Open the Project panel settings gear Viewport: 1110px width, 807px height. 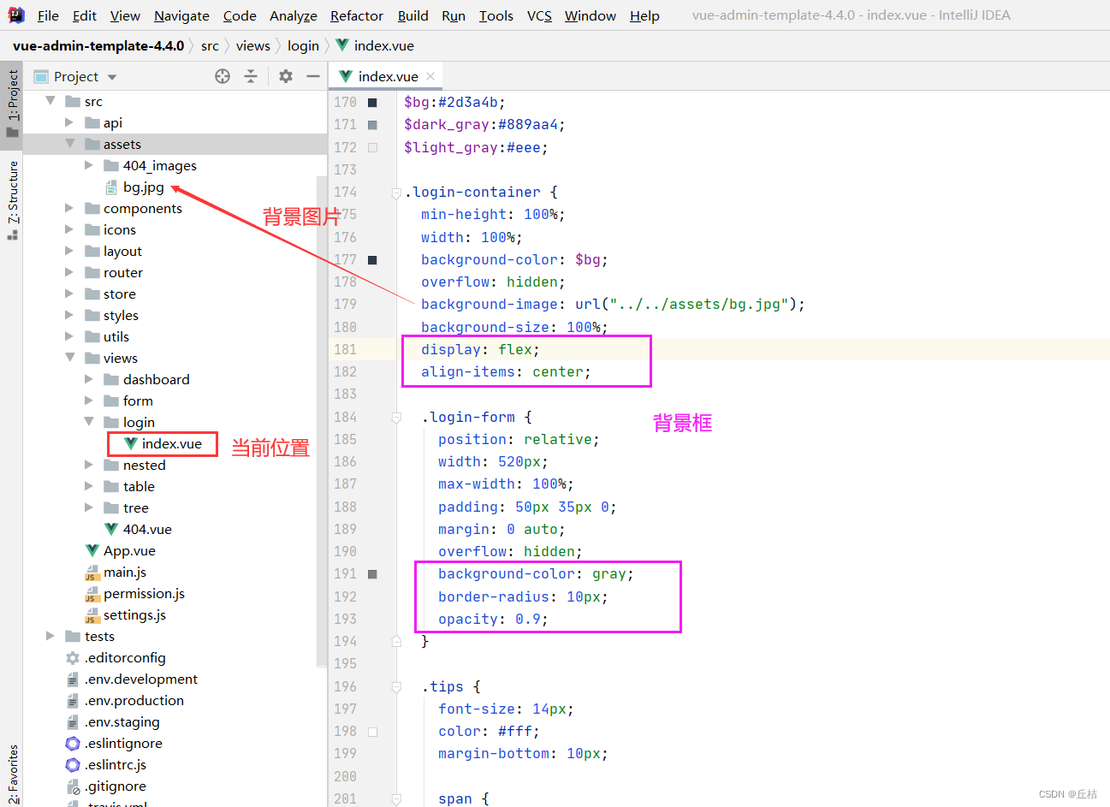point(286,76)
